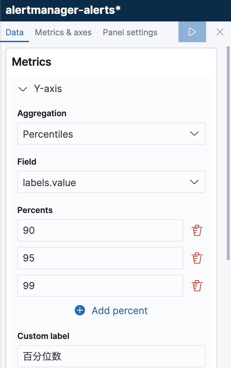Click the Y-axis heading label

(48, 89)
